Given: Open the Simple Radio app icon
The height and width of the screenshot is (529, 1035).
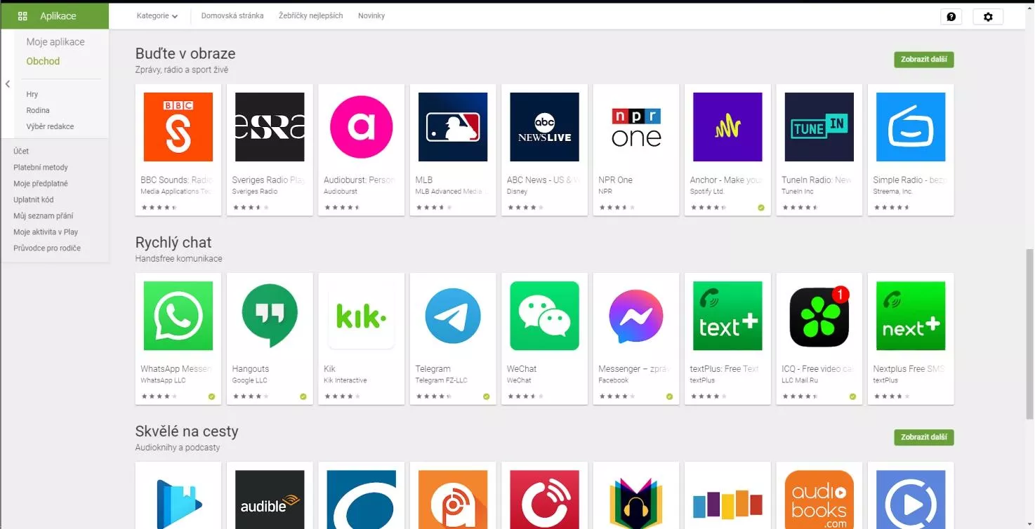Looking at the screenshot, I should (x=911, y=127).
